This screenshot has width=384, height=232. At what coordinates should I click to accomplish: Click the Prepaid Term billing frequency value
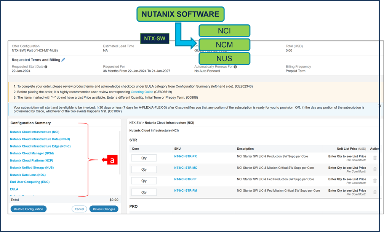(x=295, y=71)
